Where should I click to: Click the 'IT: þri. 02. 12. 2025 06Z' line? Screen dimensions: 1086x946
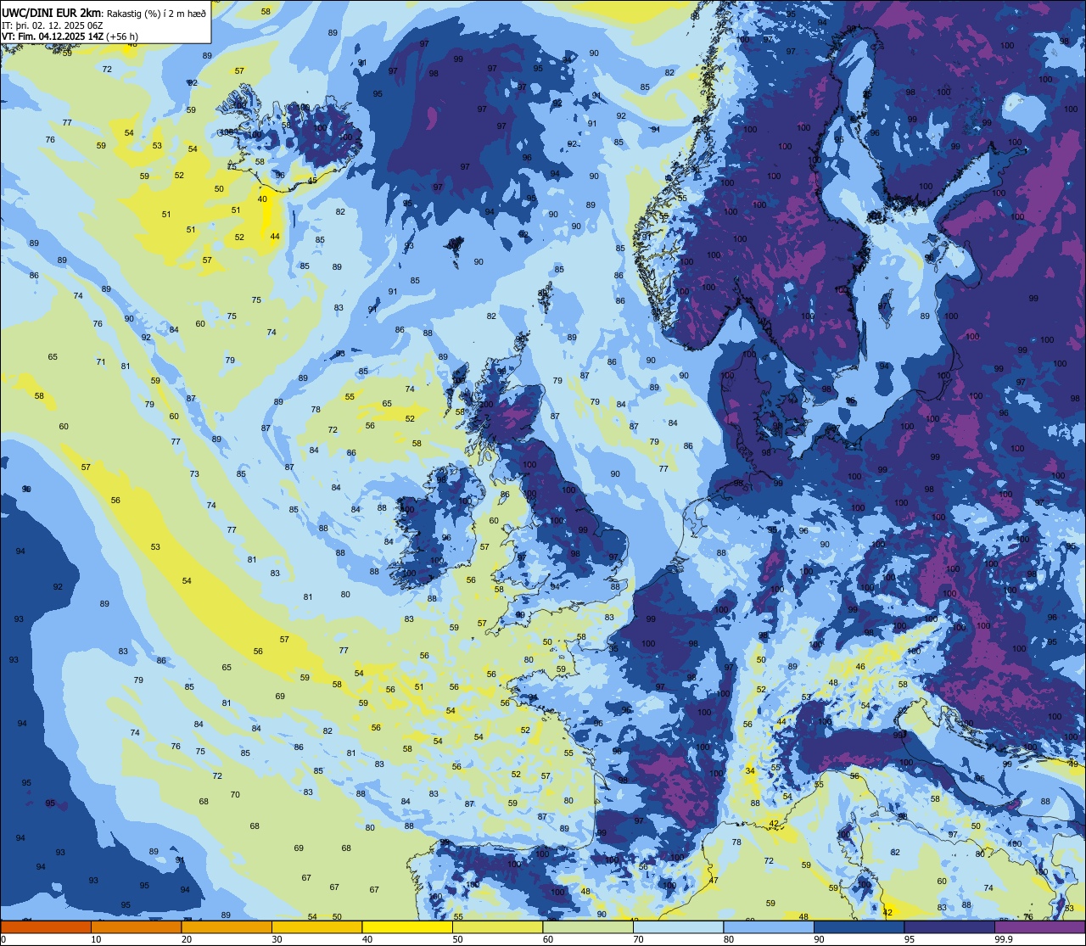tap(52, 25)
